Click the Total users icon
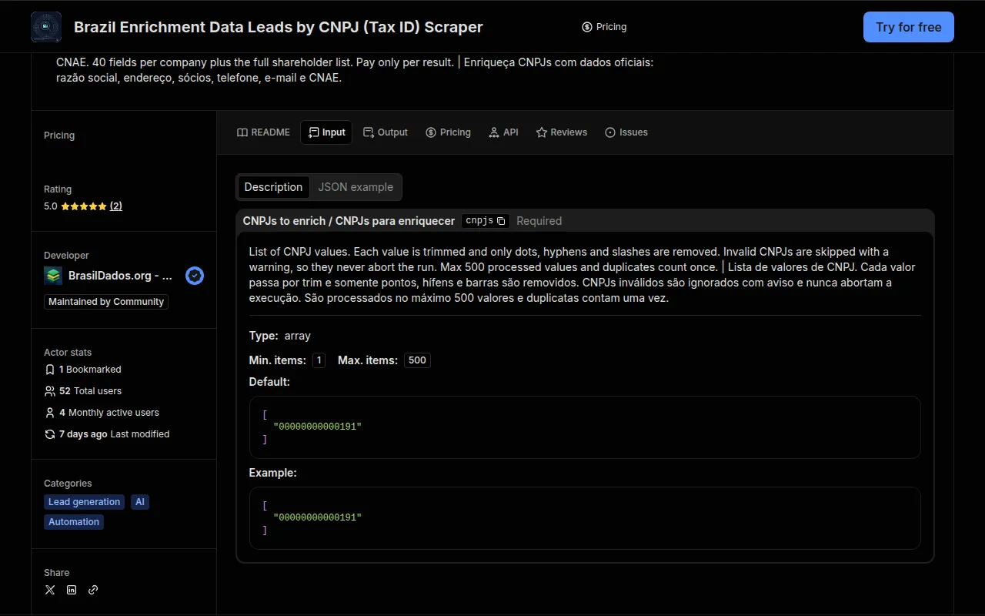The image size is (985, 616). (x=50, y=391)
